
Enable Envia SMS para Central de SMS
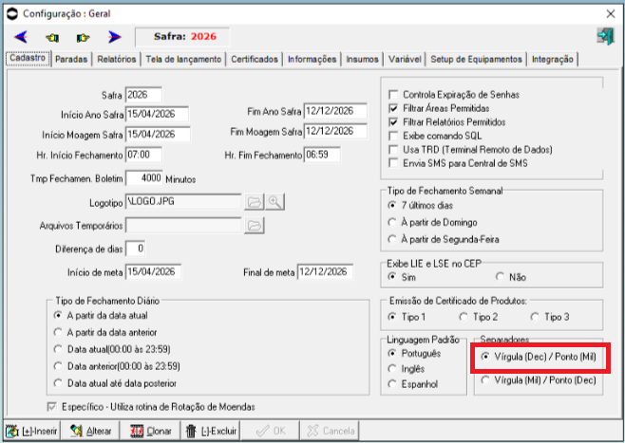[393, 163]
